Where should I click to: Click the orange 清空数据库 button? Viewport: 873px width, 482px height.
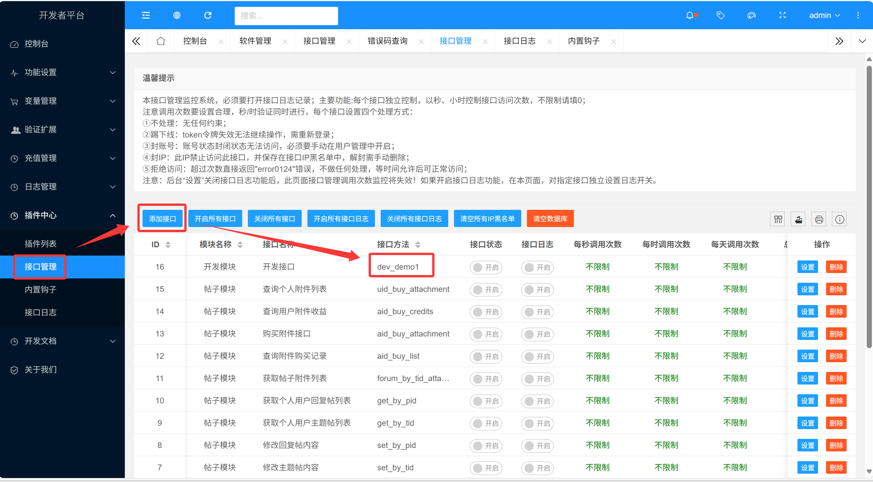pyautogui.click(x=550, y=219)
